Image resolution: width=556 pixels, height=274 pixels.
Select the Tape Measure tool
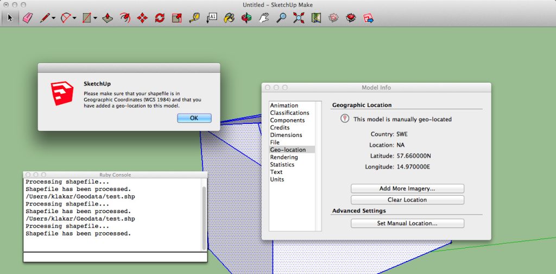point(194,18)
